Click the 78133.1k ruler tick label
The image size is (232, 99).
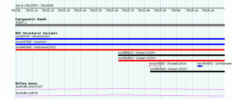pos(32,10)
